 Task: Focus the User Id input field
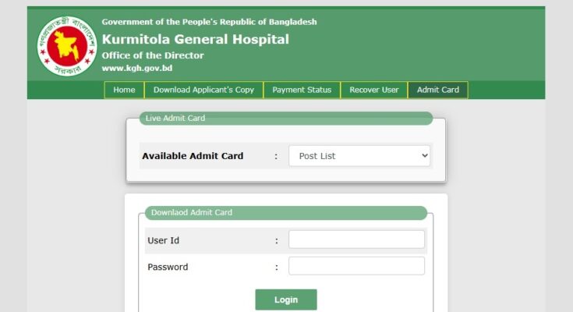coord(356,239)
